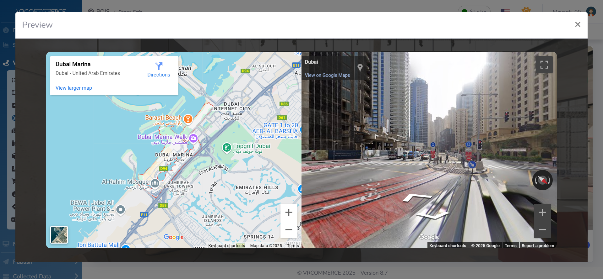Open Street View Keyboard shortcuts
Viewport: 603px width, 279px height.
click(x=448, y=246)
